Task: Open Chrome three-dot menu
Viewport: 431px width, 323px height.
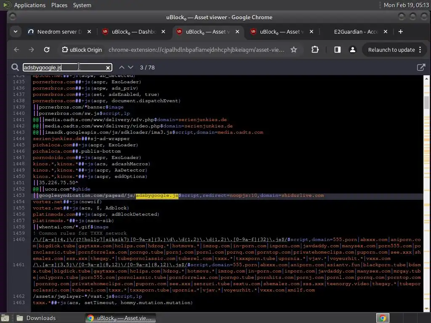Action: 420,50
